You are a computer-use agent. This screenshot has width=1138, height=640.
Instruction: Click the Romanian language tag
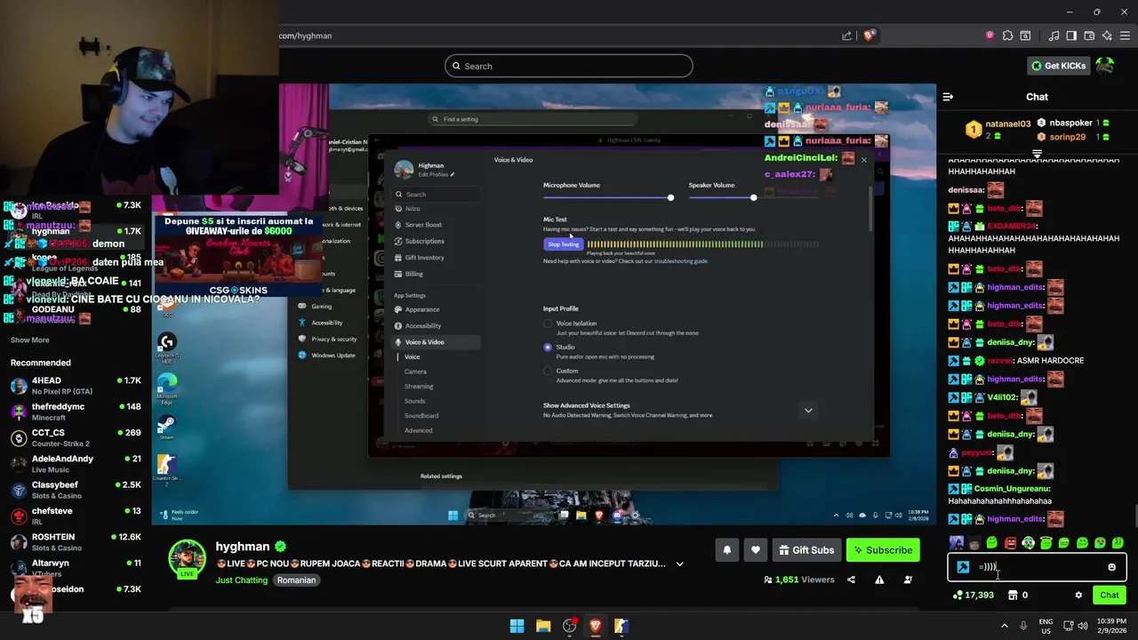point(296,580)
